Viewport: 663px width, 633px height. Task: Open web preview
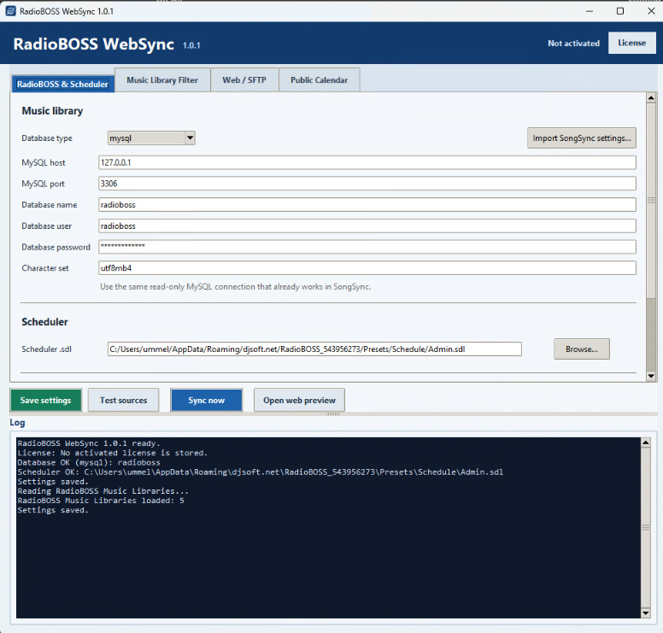coord(299,400)
